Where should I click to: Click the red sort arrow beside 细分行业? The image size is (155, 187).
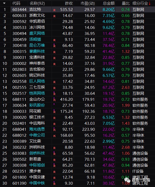pos(150,4)
